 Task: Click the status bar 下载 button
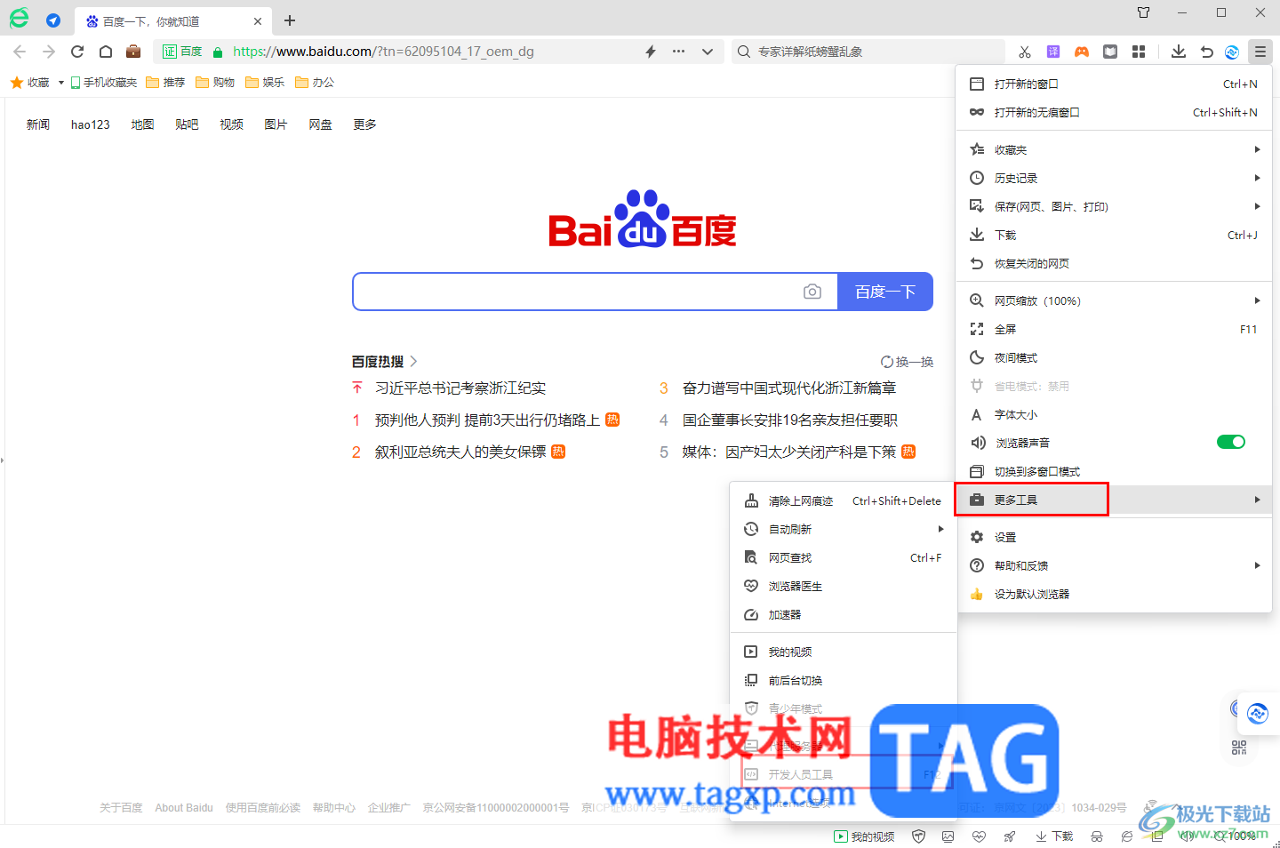point(1054,836)
